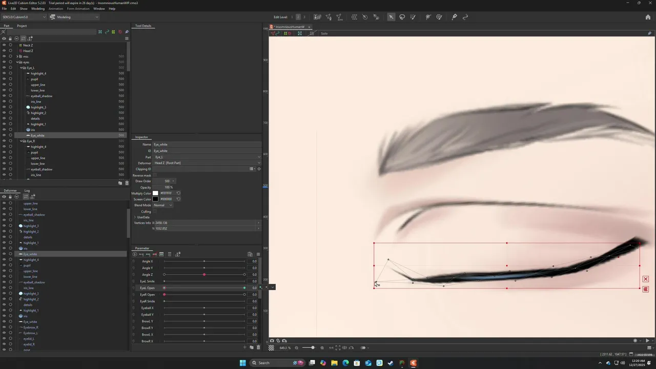Click the Name field containing Eye_white

tap(207, 145)
